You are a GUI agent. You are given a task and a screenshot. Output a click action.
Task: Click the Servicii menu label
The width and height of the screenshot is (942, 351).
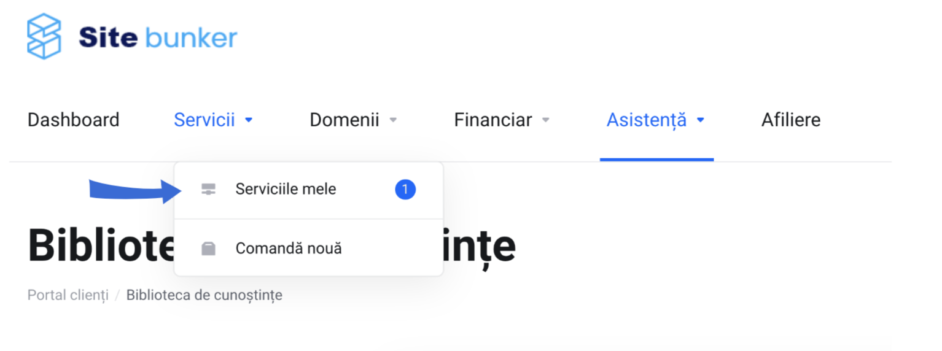204,120
